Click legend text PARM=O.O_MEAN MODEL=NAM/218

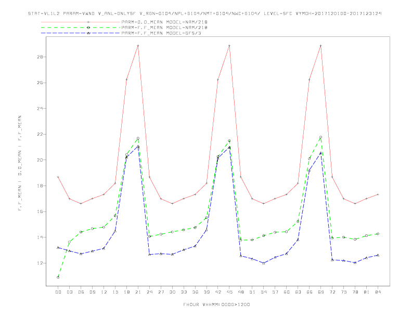tap(164, 22)
